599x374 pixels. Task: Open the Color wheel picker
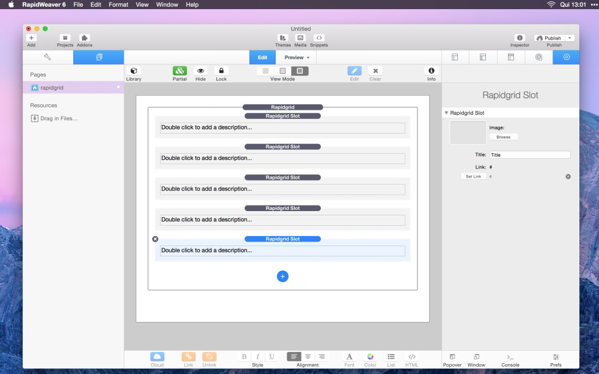[370, 357]
